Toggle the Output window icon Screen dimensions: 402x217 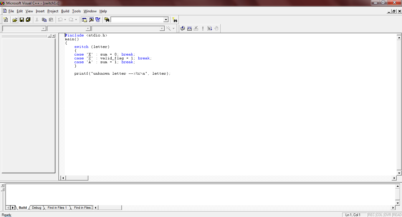pos(91,20)
